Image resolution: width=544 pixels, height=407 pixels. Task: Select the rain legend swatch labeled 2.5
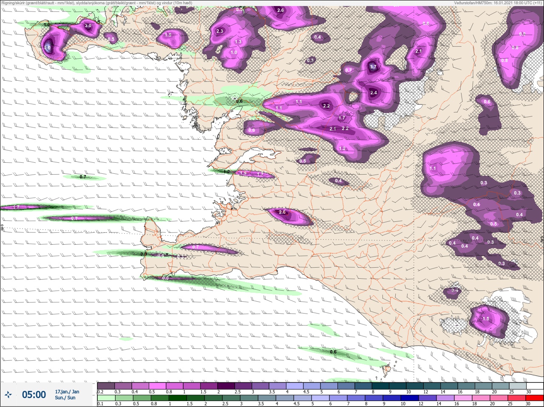coord(231,398)
